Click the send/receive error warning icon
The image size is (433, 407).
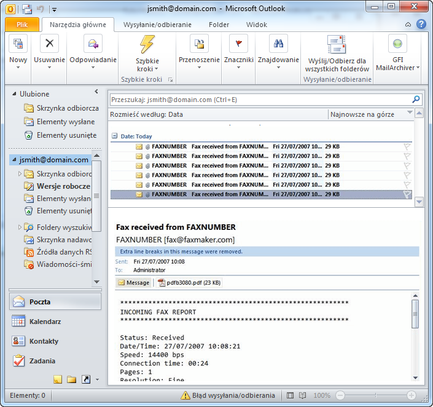[185, 395]
